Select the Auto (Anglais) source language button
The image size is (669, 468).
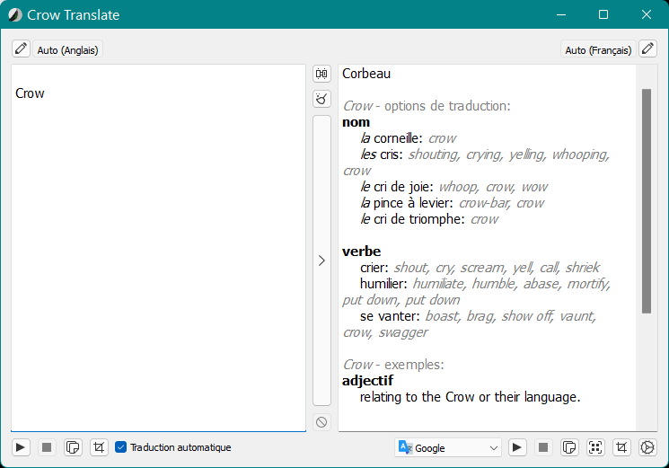coord(68,50)
